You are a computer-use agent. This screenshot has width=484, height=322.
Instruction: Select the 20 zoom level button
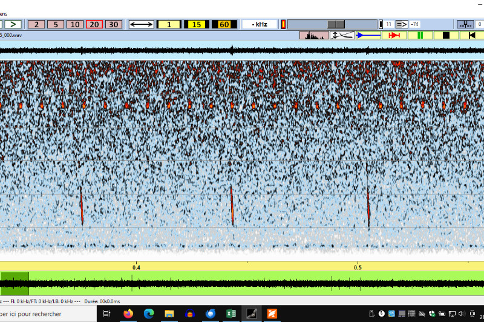pos(94,24)
